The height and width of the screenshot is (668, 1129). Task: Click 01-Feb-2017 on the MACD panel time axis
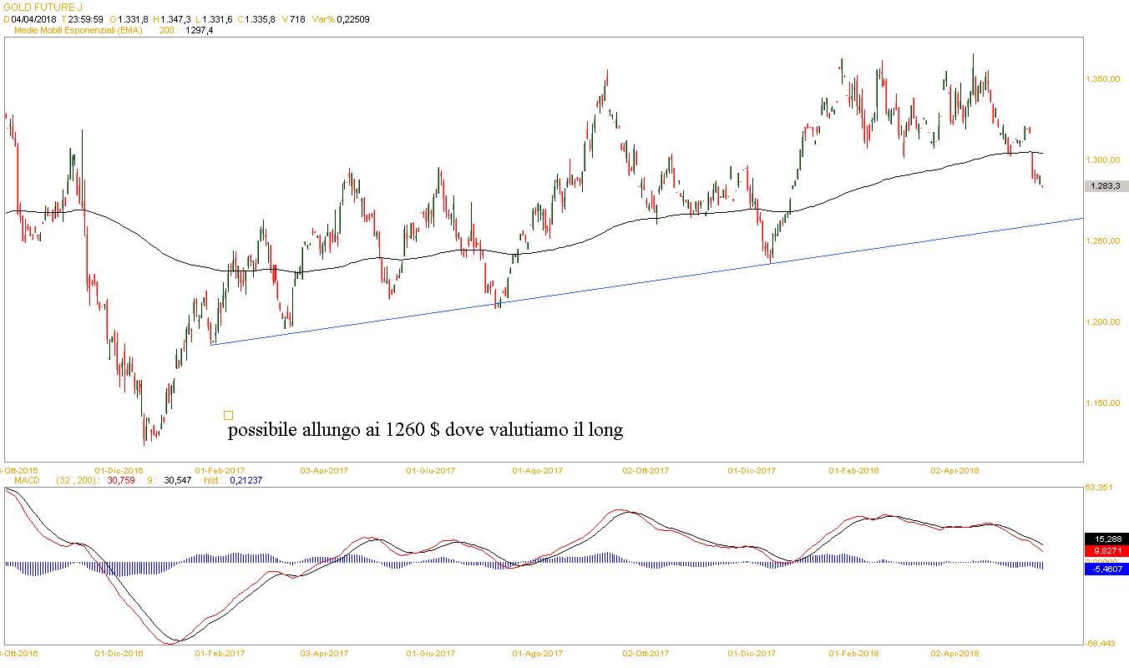[x=220, y=653]
